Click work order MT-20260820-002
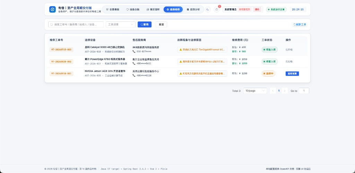This screenshot has height=173, width=355. pyautogui.click(x=61, y=61)
